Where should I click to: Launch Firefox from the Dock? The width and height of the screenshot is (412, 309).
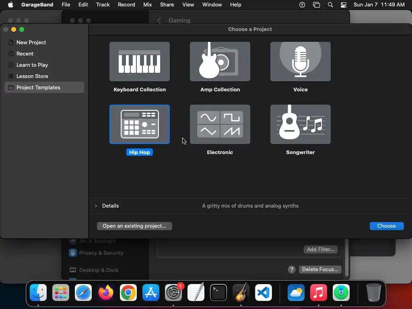(x=106, y=293)
